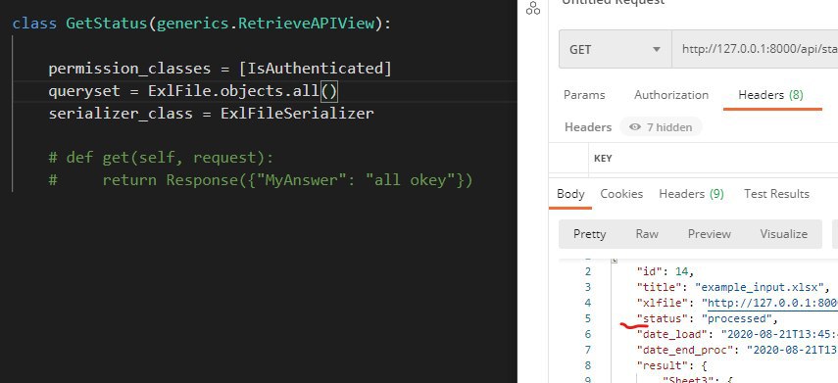Place cursor on queryset line in editor
Image resolution: width=838 pixels, height=383 pixels.
click(193, 91)
